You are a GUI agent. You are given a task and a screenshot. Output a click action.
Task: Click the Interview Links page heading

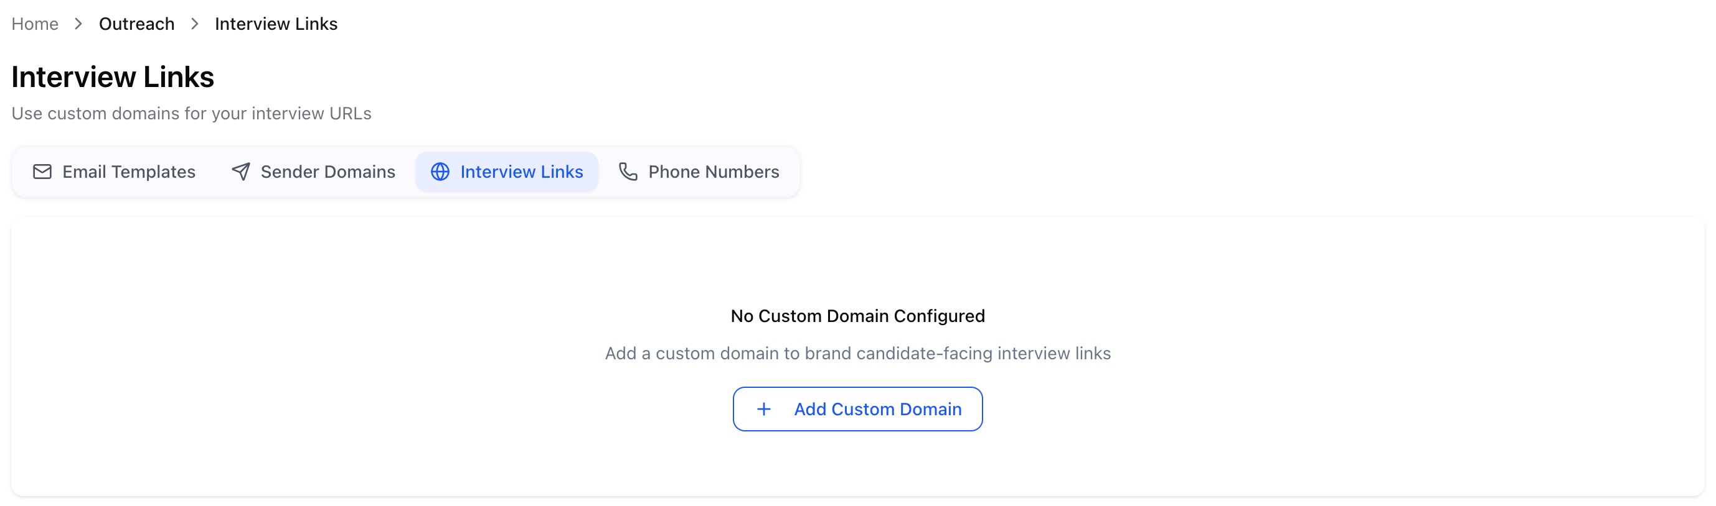tap(113, 77)
